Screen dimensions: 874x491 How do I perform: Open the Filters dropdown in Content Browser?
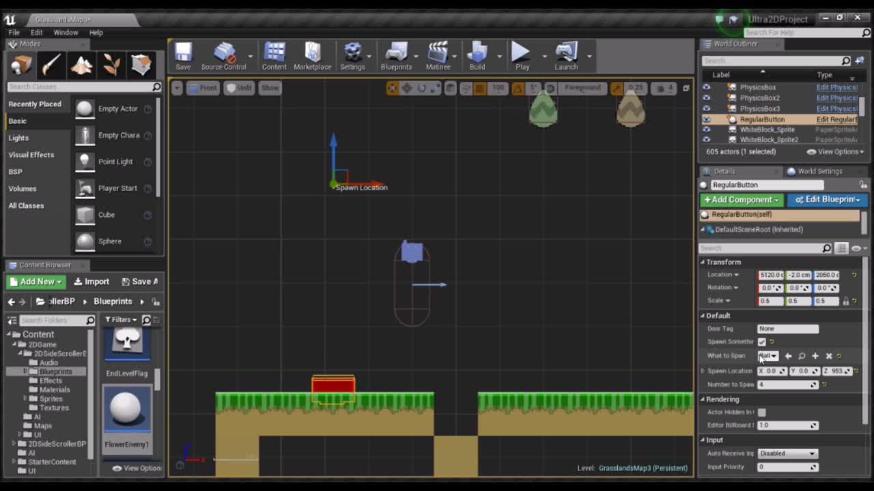coord(121,319)
